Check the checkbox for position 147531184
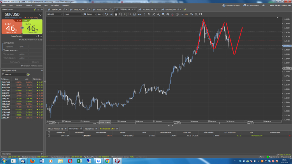 (x=49, y=136)
